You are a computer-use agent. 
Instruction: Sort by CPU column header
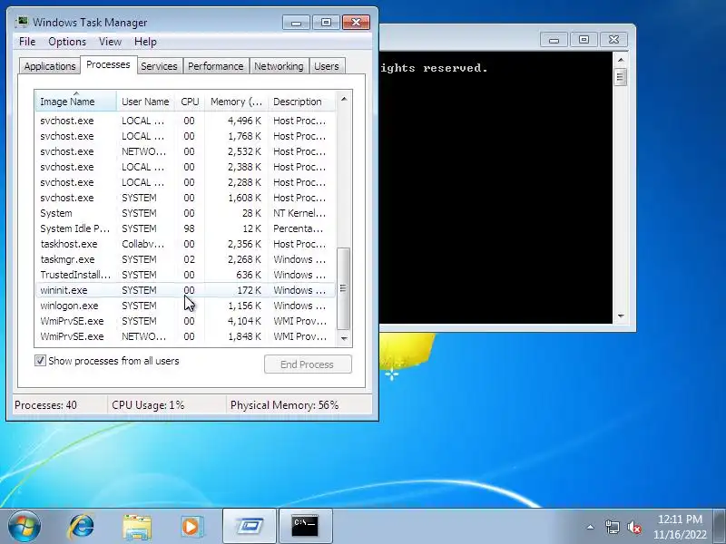point(190,102)
